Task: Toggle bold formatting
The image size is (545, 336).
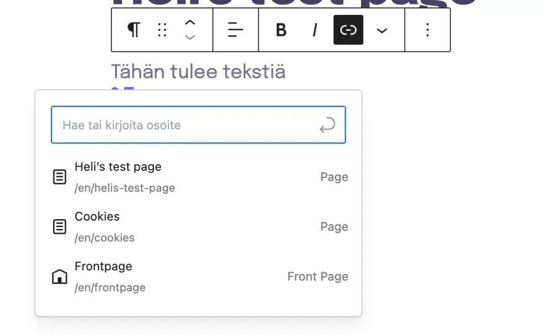Action: point(281,30)
